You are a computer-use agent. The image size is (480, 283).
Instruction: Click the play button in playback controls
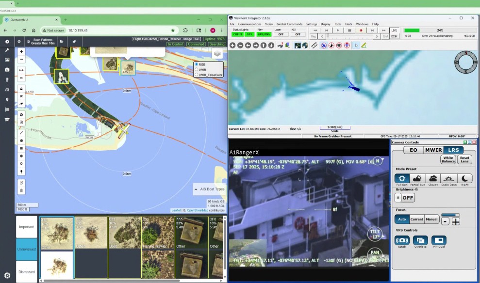tap(338, 30)
